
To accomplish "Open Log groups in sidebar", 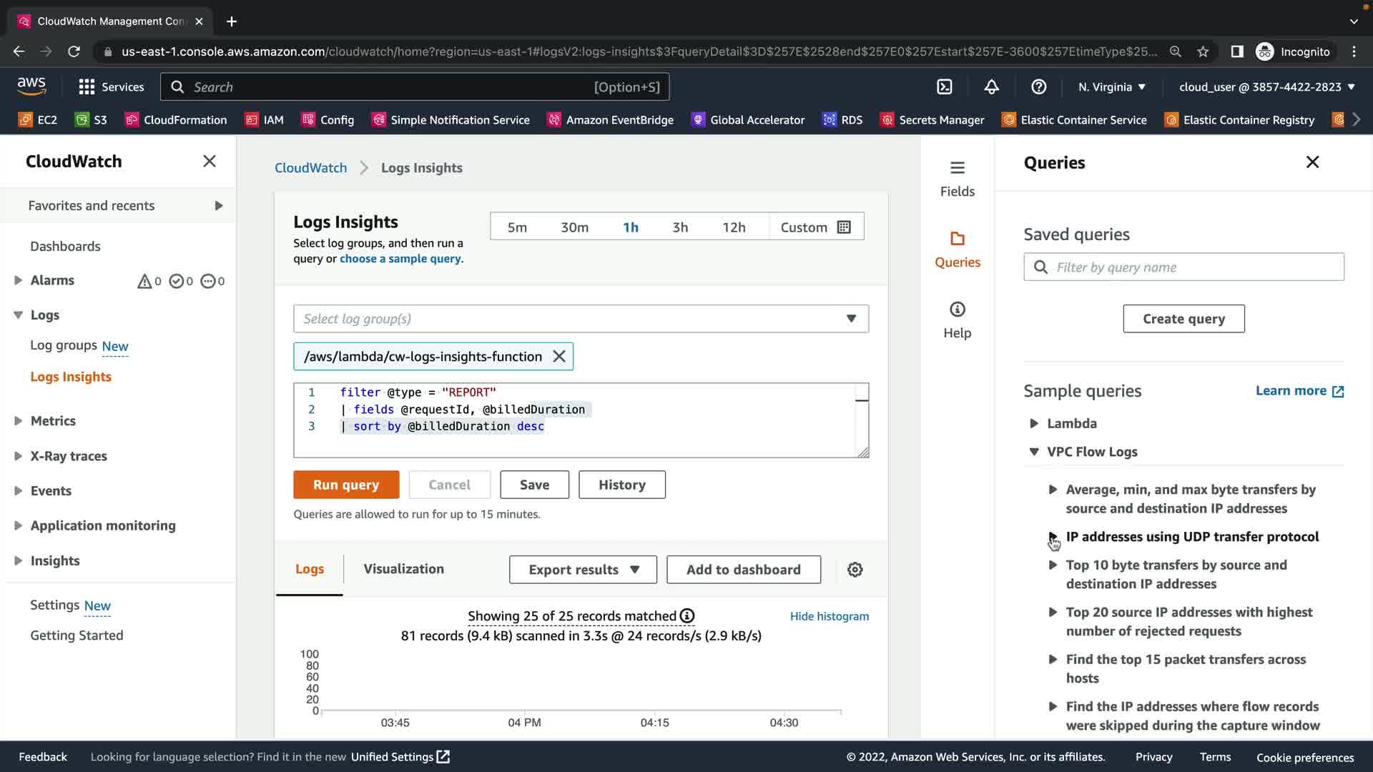I will (64, 345).
